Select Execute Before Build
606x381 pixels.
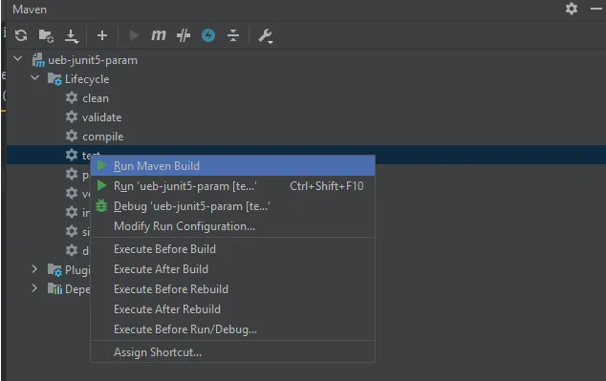tap(232, 249)
